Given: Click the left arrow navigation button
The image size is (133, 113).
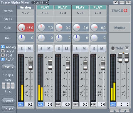Looking at the screenshot, I should click(115, 111).
